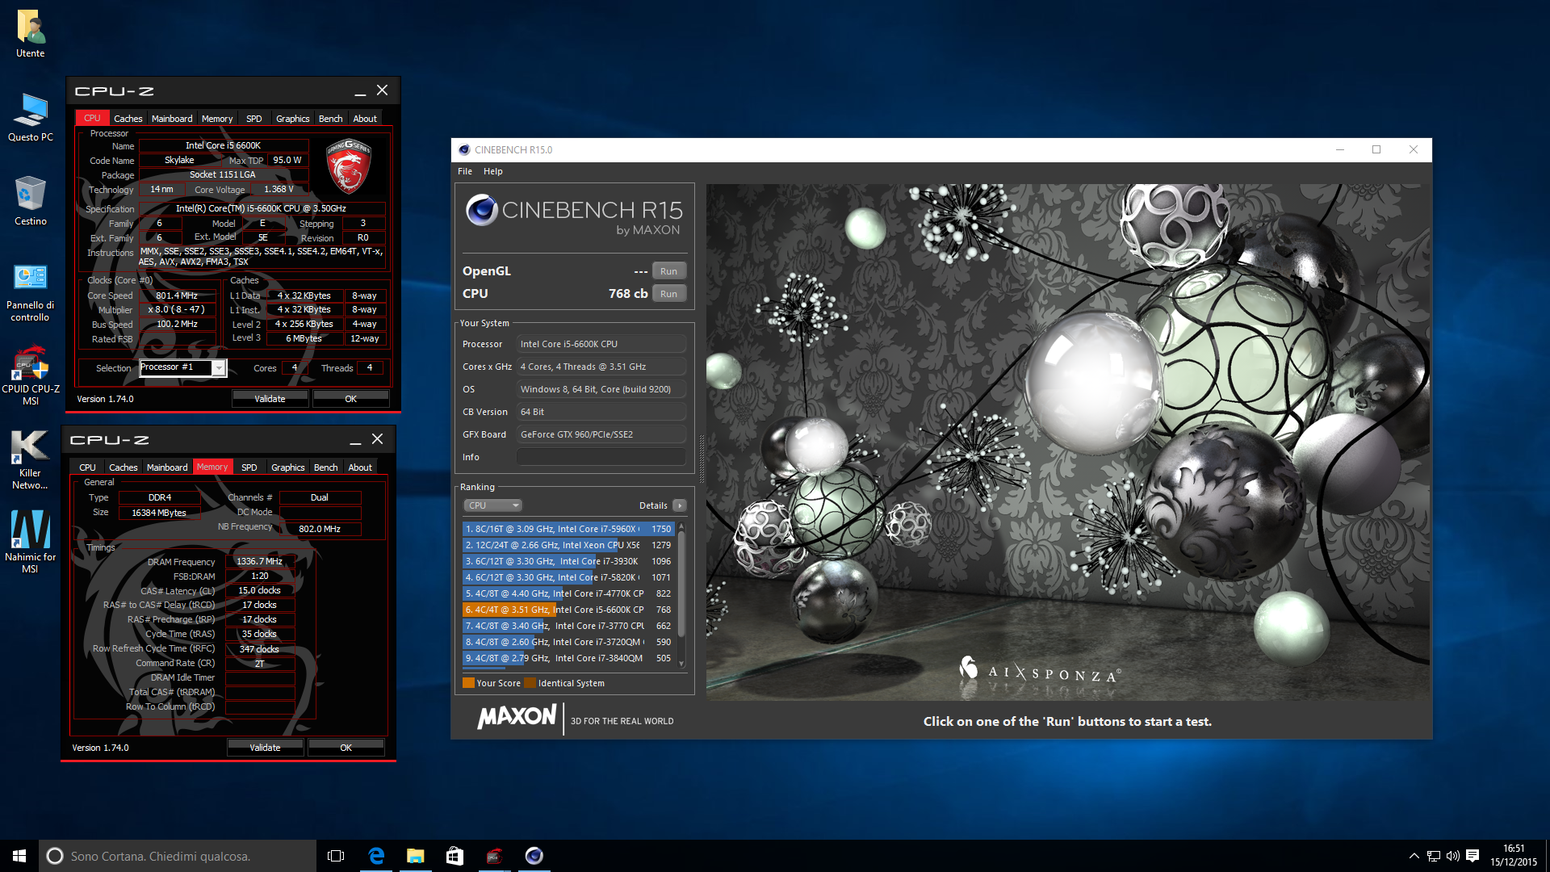Open the File menu in Cinebench
The image size is (1550, 872).
click(x=465, y=171)
